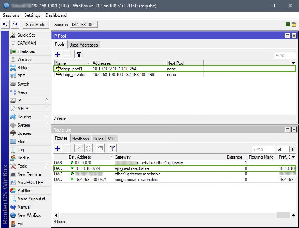The width and height of the screenshot is (299, 228).
Task: Click the padlock icon in toolbar
Action: [294, 24]
